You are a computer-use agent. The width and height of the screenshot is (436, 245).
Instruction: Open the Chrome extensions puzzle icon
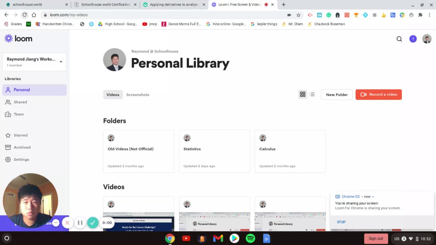click(420, 15)
